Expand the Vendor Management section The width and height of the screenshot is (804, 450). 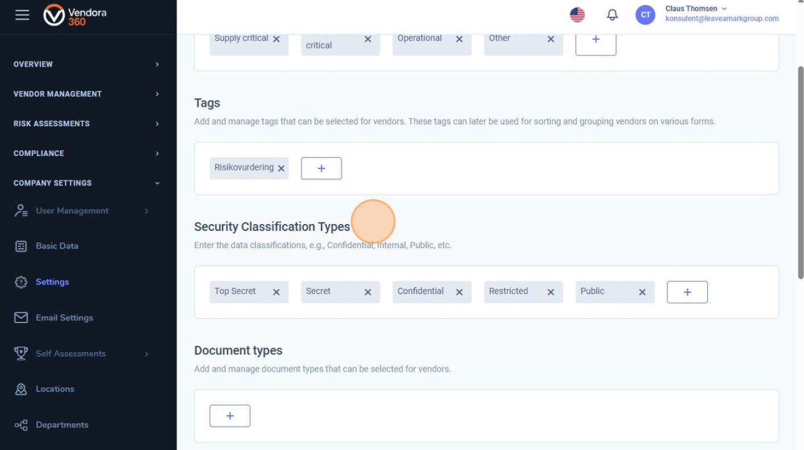coord(87,94)
